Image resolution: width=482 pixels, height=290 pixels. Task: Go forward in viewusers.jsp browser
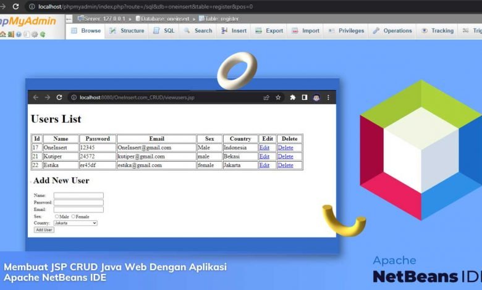(x=48, y=97)
